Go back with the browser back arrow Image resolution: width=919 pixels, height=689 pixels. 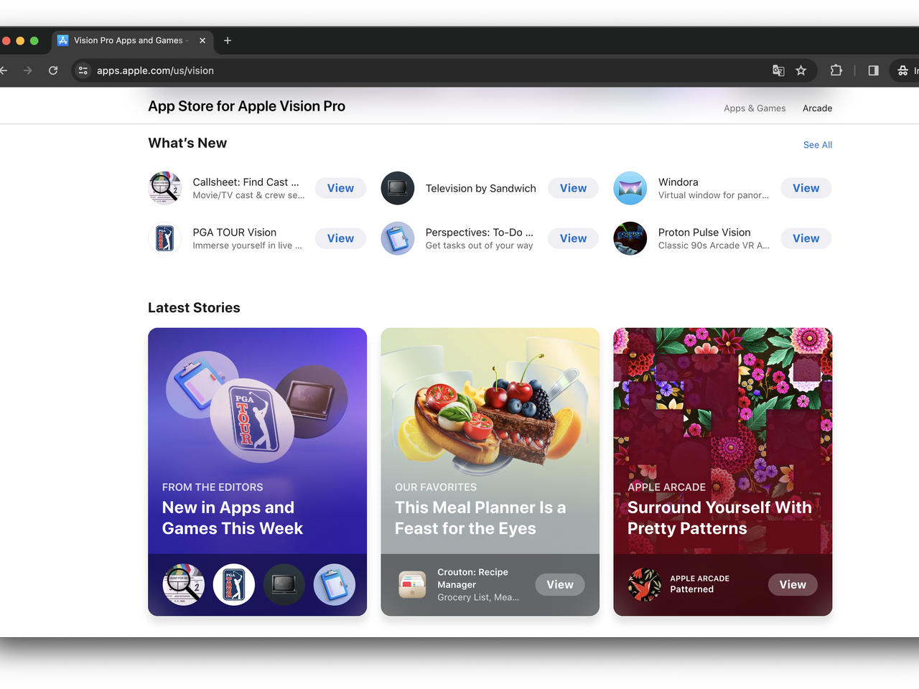4,70
